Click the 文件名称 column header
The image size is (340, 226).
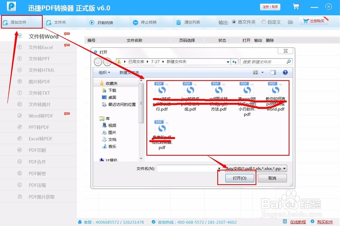(134, 40)
